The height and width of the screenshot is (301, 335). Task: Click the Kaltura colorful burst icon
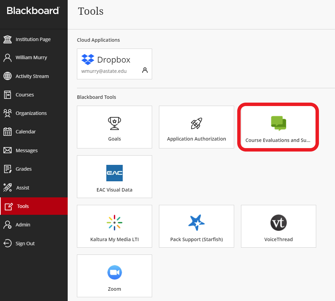[115, 223]
